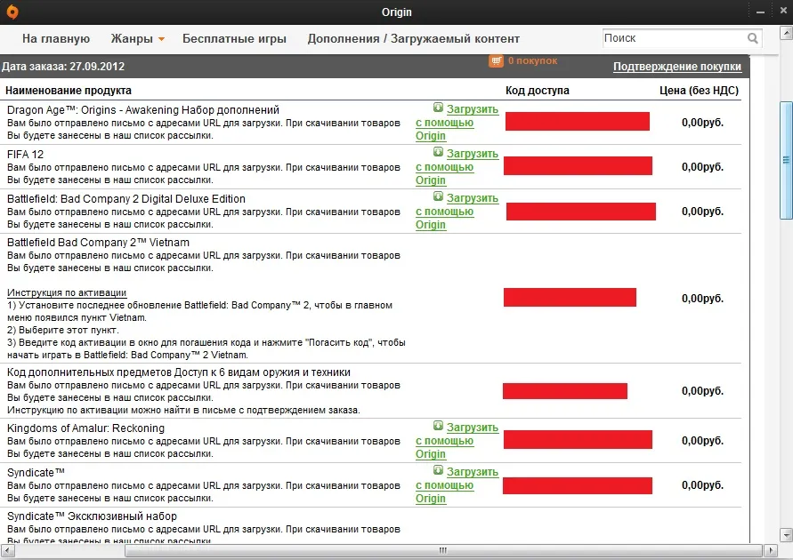Select 'Battlefield Bad Company 2™ Vietnam' title
793x560 pixels.
pos(98,243)
